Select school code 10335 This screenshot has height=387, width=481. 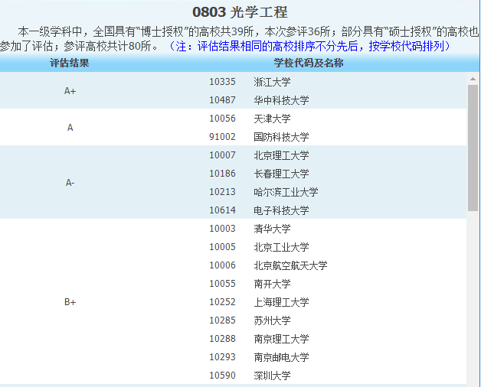(222, 82)
